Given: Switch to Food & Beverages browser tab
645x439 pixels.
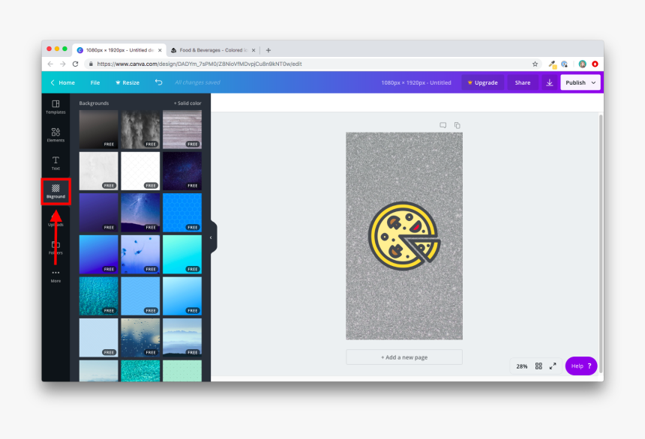Looking at the screenshot, I should pos(213,50).
